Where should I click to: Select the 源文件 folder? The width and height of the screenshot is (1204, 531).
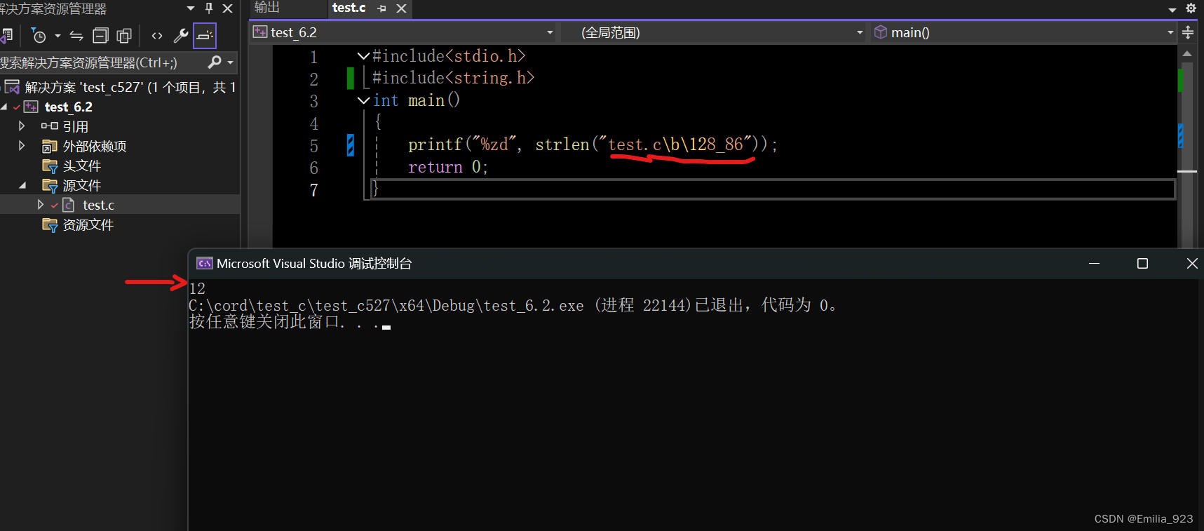tap(81, 185)
